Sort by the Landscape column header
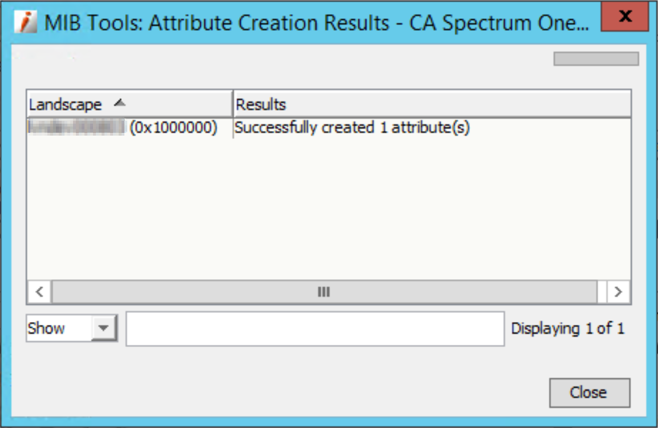Image resolution: width=658 pixels, height=428 pixels. coord(66,104)
